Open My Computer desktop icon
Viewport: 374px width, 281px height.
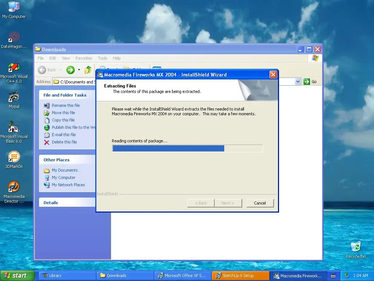pyautogui.click(x=14, y=10)
